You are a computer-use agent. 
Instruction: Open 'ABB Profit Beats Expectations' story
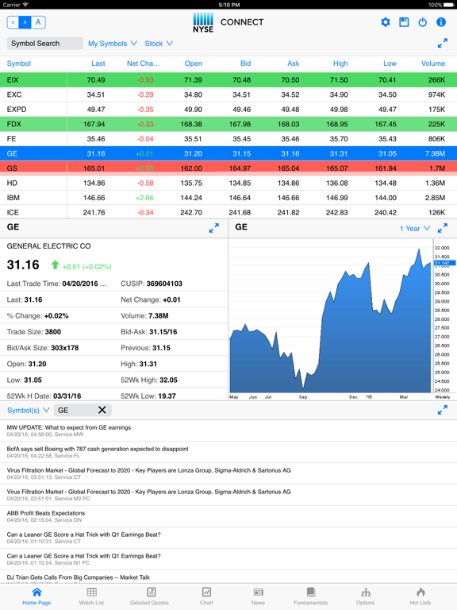228,515
